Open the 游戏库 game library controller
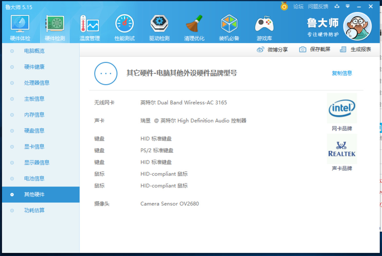Viewport: 382px width, 256px height. tap(264, 28)
